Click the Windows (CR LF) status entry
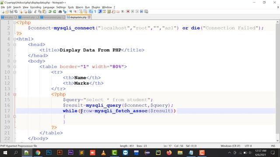280x157 pixels. tap(231, 146)
